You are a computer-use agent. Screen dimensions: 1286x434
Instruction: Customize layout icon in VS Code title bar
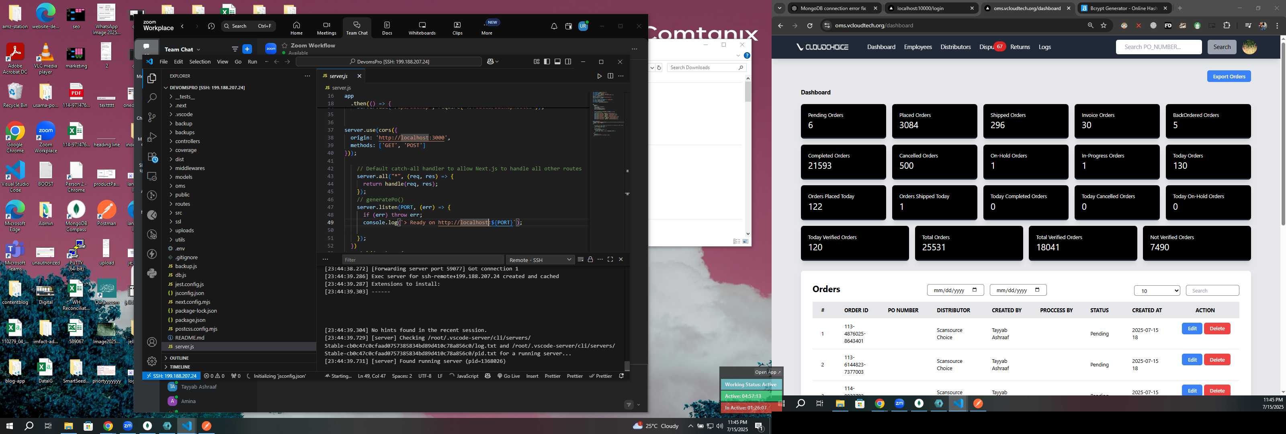pos(536,61)
